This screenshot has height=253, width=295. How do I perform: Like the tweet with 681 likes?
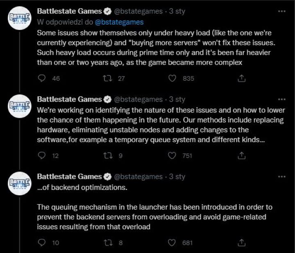tap(172, 243)
